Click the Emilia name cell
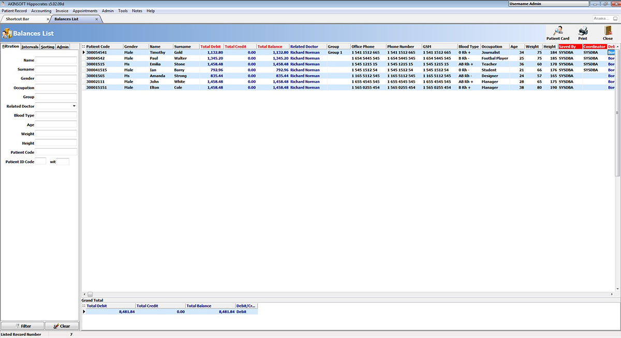 [161, 64]
